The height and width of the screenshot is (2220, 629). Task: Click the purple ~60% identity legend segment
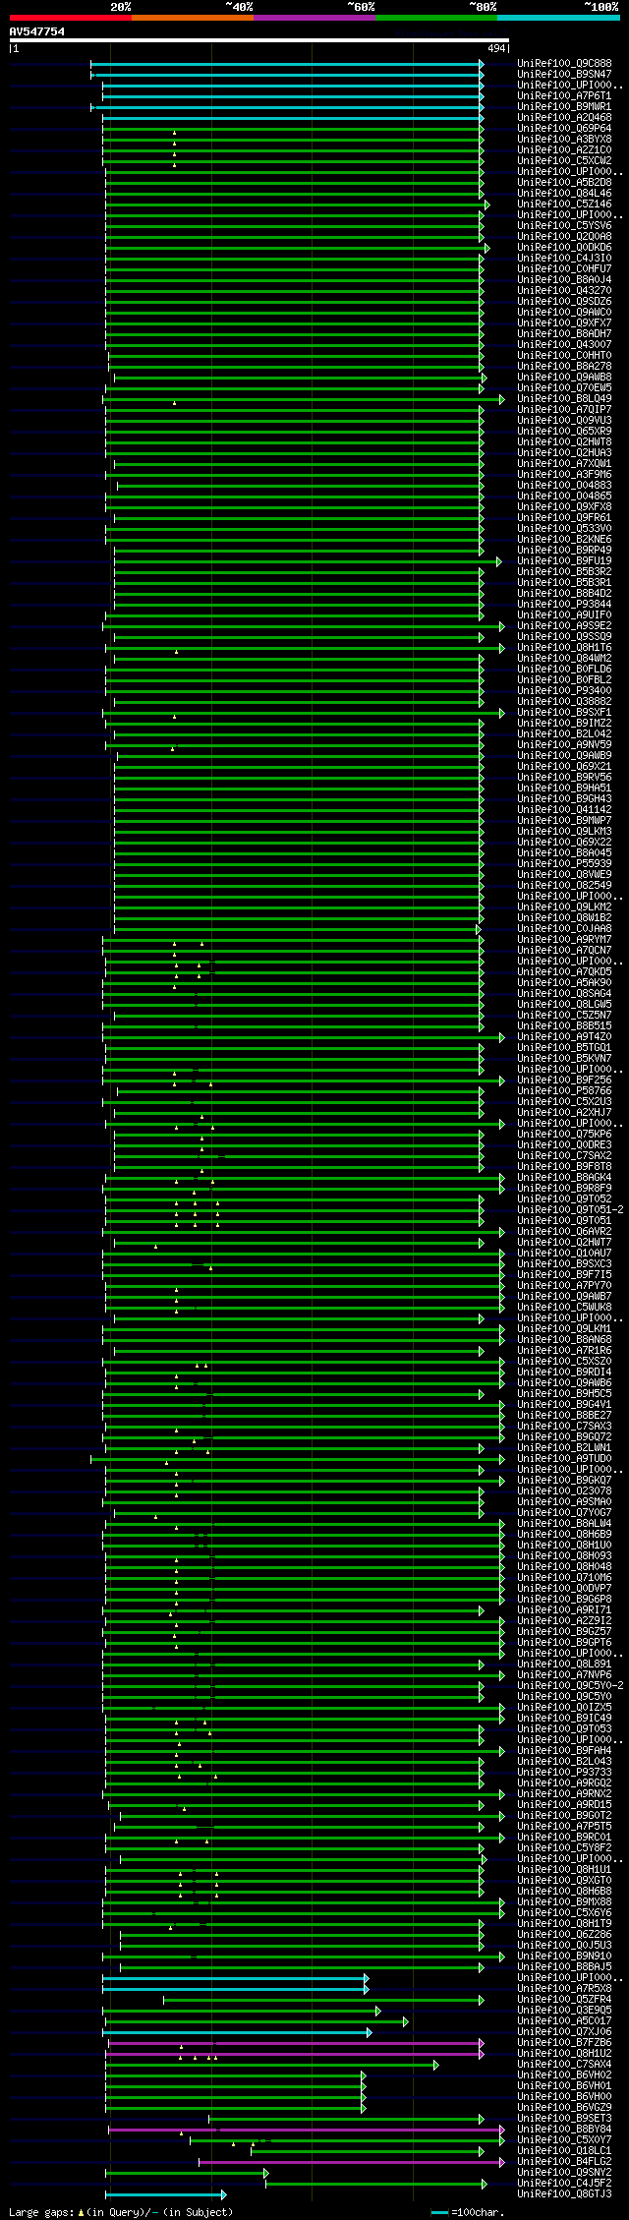pos(314,18)
